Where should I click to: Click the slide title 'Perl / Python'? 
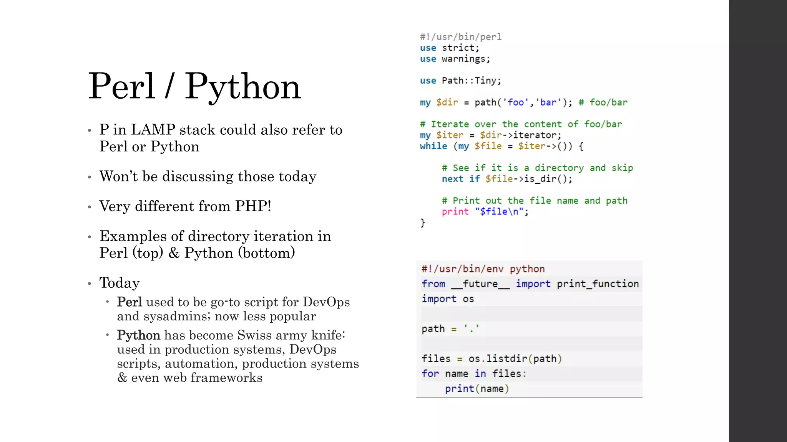[194, 87]
